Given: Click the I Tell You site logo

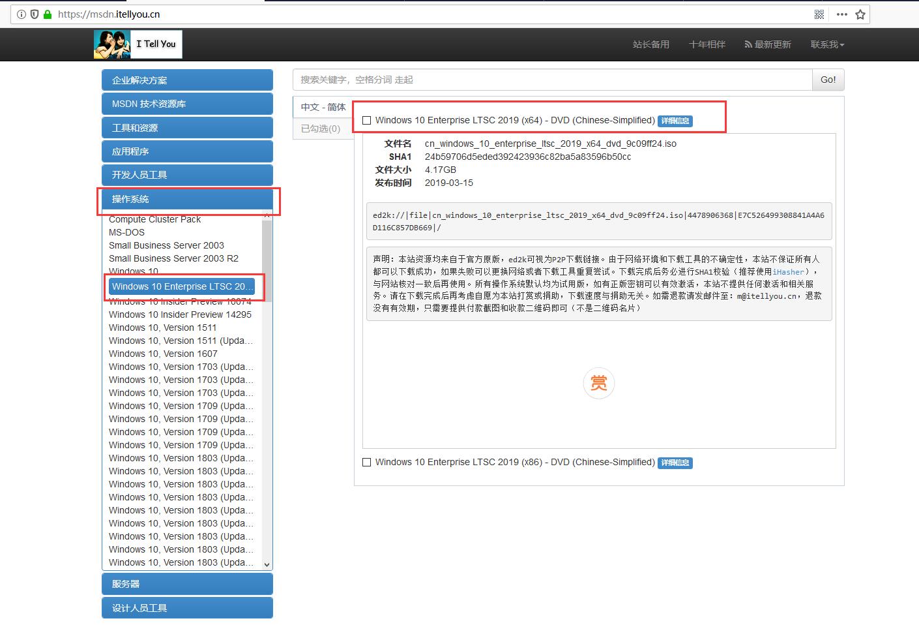Looking at the screenshot, I should (x=138, y=44).
